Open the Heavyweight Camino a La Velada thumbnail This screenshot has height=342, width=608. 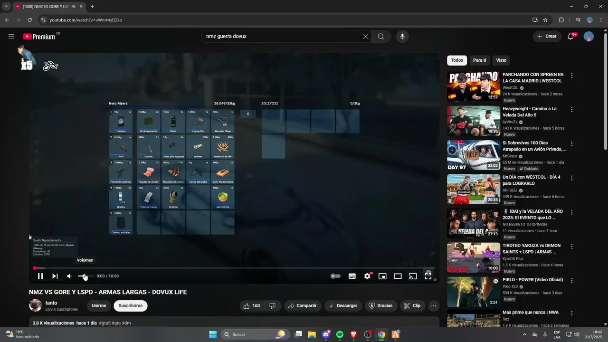coord(473,121)
